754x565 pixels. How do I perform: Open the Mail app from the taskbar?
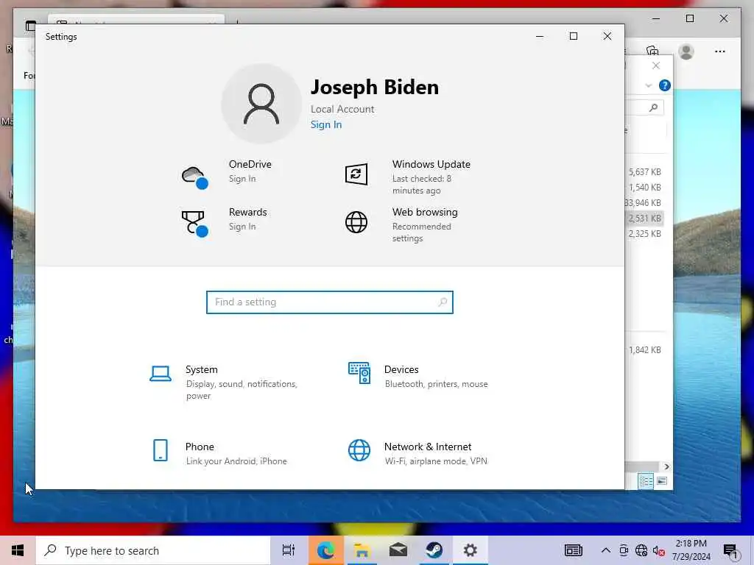tap(398, 550)
